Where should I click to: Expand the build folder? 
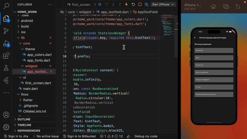click(x=34, y=26)
